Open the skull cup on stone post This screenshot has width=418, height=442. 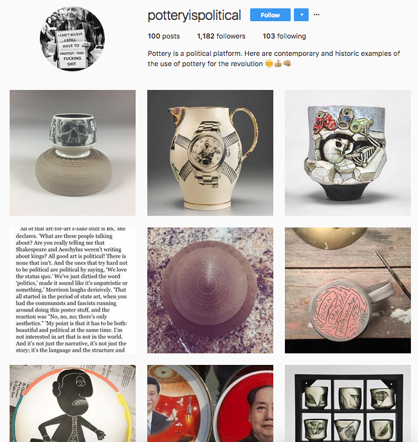73,153
